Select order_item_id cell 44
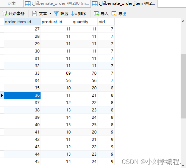Image resolution: width=186 pixels, height=168 pixels. tap(22, 154)
